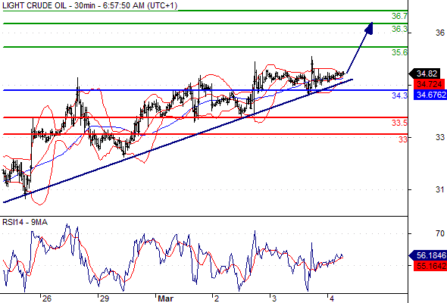This screenshot has width=447, height=303.
Task: Click the red 55.1642 RSI label
Action: [x=430, y=266]
